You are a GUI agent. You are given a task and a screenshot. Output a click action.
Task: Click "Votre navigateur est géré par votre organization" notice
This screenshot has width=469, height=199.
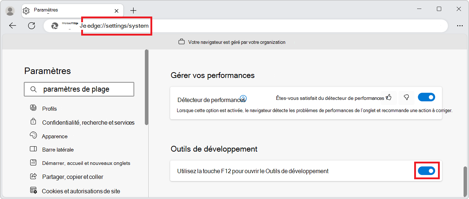(237, 42)
